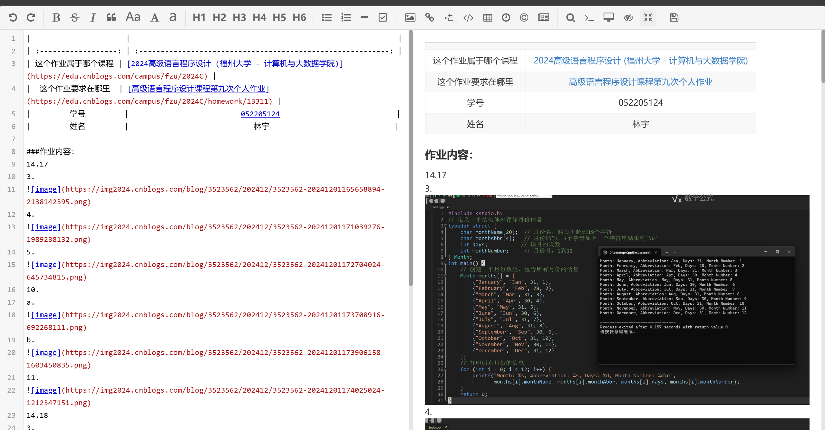Click the [image] link on editor line 13
This screenshot has height=430, width=825.
(46, 227)
